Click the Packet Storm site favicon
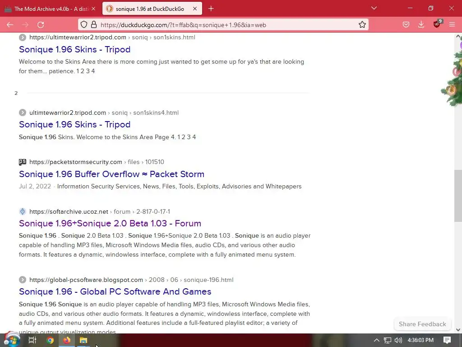Viewport: 462px width, 347px height. point(23,162)
